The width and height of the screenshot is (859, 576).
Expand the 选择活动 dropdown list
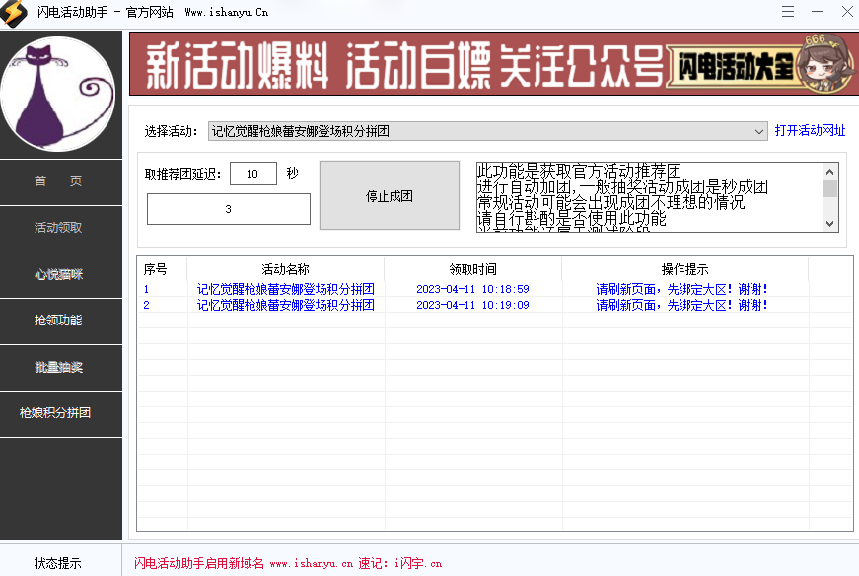[x=758, y=130]
